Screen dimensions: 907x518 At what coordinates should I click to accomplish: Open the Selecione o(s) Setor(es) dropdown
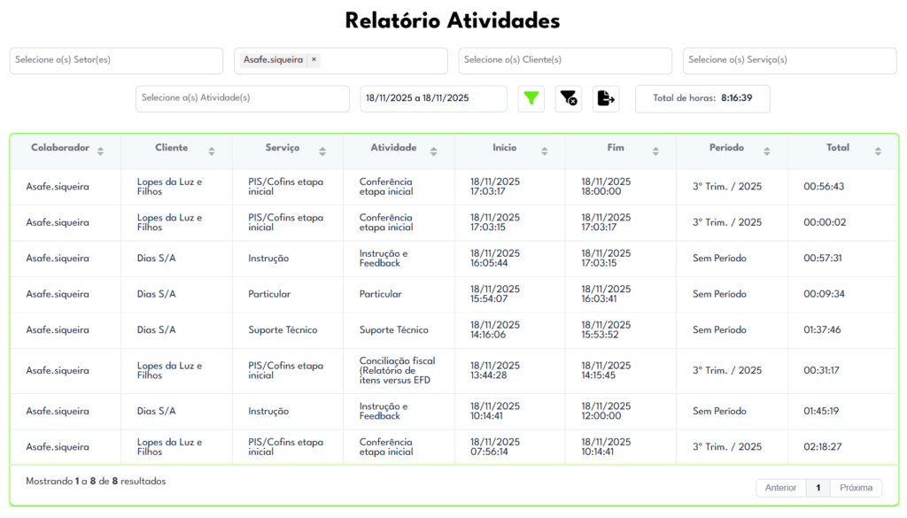pyautogui.click(x=116, y=60)
